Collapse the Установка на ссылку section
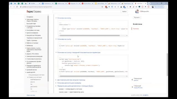 click(x=64, y=39)
